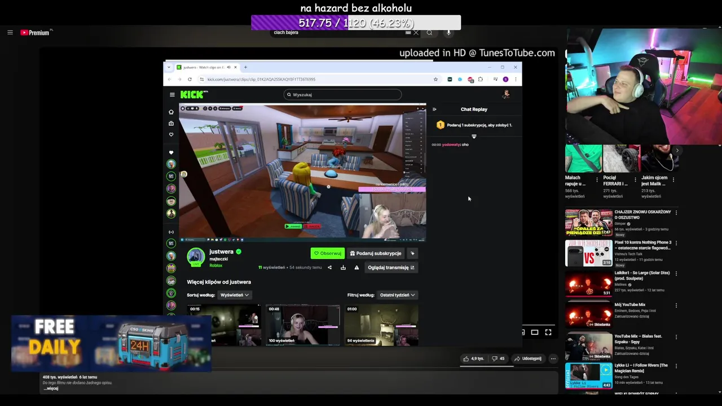Viewport: 722px width, 406px height.
Task: Reload the Kick browser page
Action: pyautogui.click(x=190, y=80)
